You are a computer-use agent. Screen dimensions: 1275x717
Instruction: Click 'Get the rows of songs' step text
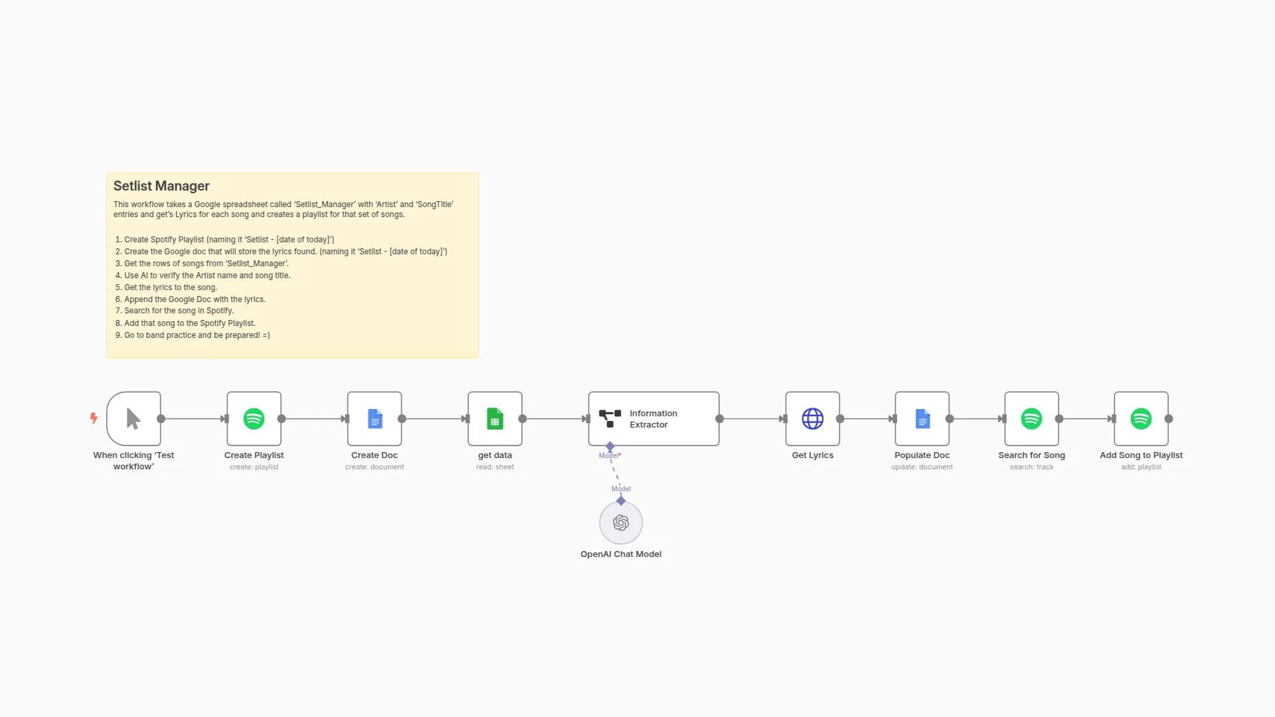click(x=207, y=264)
